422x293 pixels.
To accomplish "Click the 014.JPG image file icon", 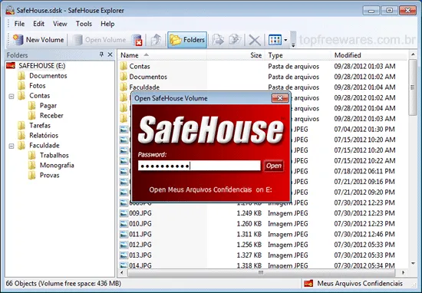I will 124,265.
